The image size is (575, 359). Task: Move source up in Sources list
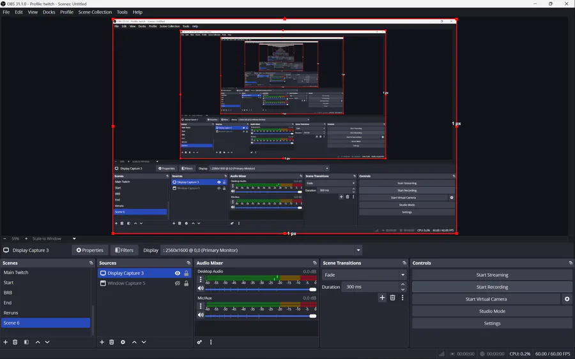[x=134, y=342]
